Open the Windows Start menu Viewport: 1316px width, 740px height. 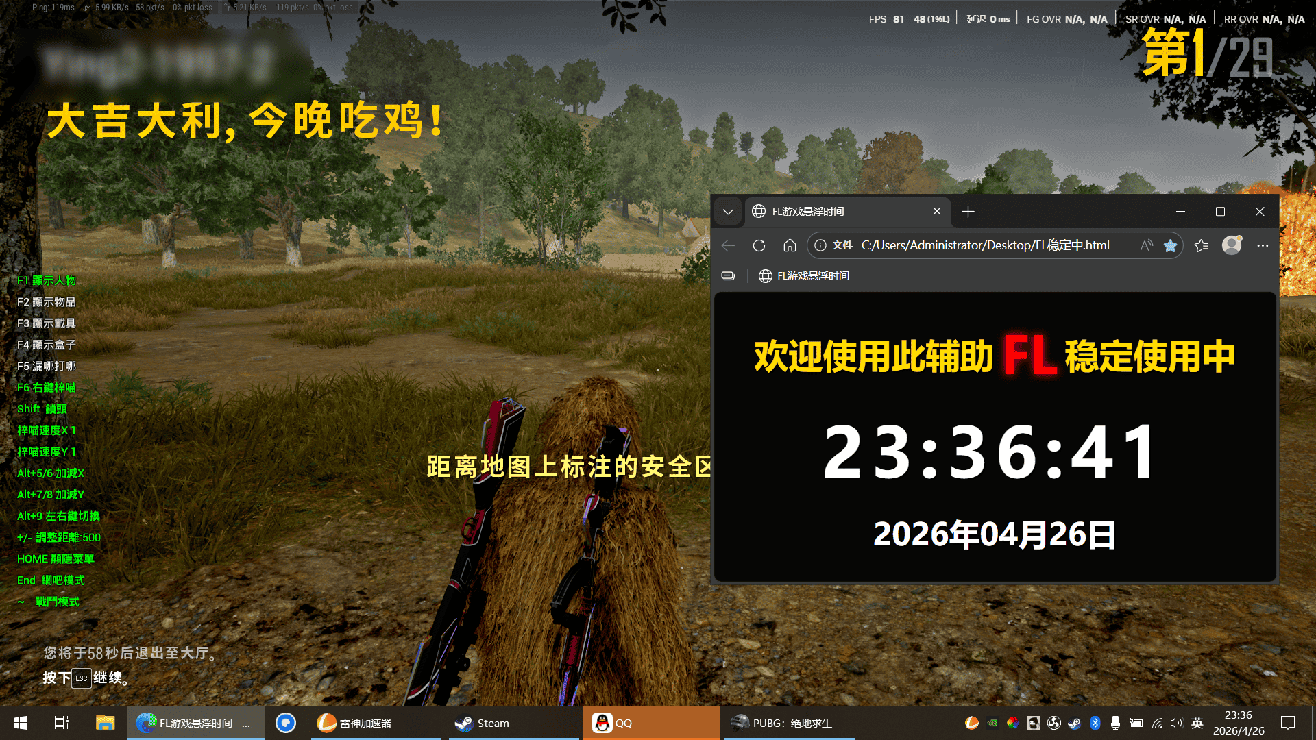21,723
